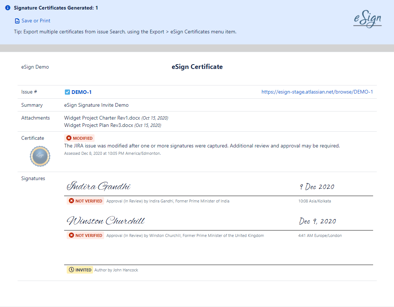Select the Widget Project Plan Rev3.docx attachment
394x307 pixels.
coord(99,125)
